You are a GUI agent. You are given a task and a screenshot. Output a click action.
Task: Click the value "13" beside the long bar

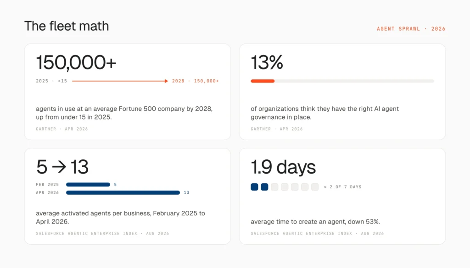pyautogui.click(x=186, y=192)
